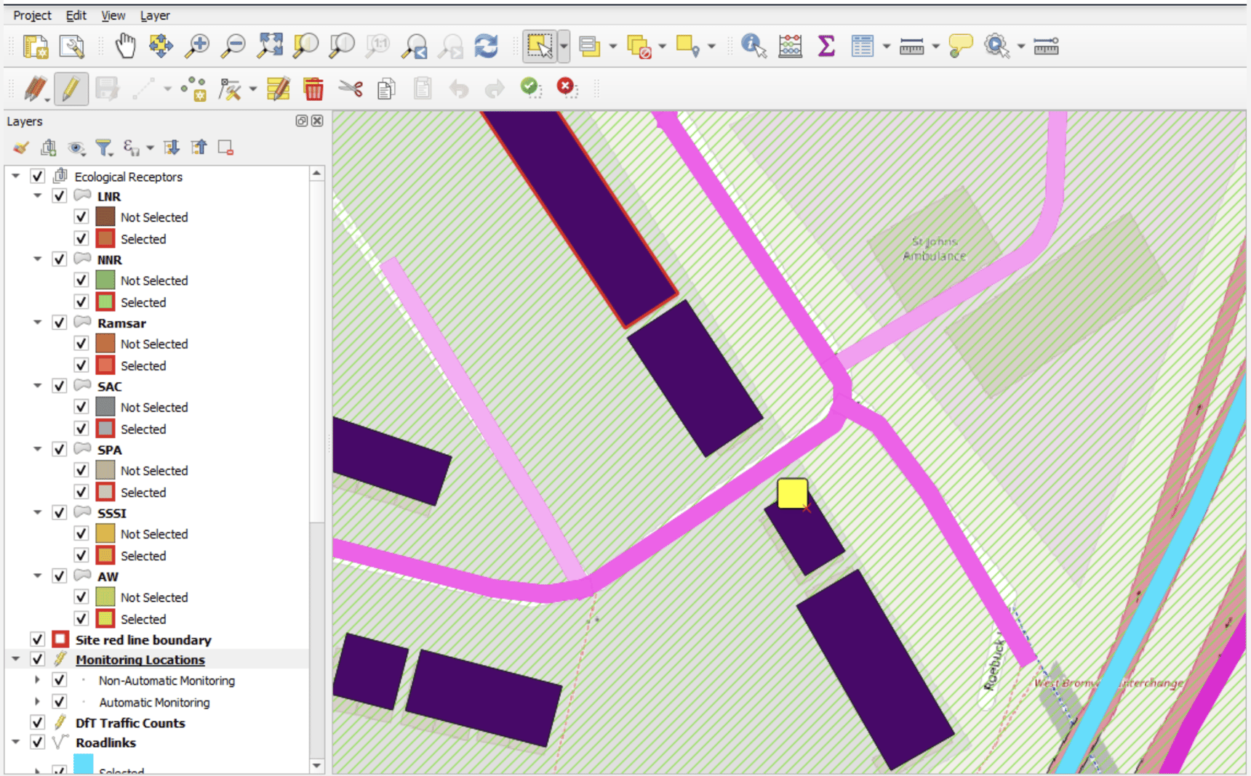Click the Monitoring Locations layer name
1251x776 pixels.
point(140,660)
